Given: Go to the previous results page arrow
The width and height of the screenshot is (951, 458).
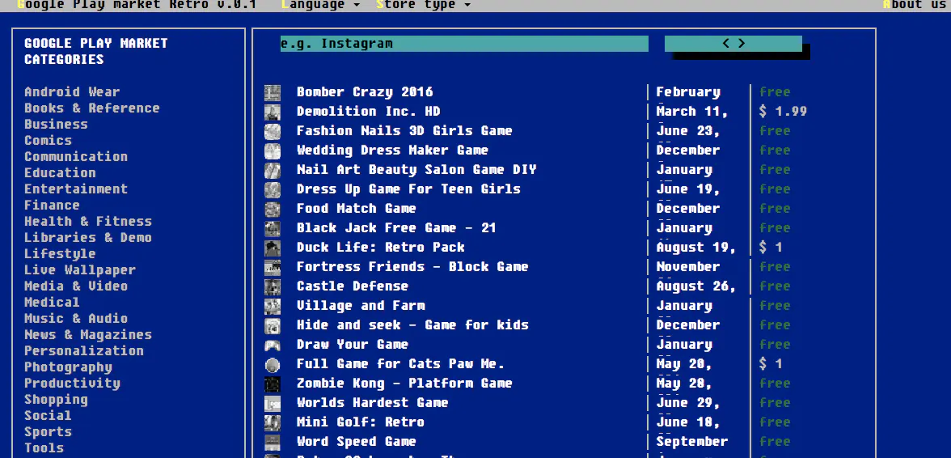Looking at the screenshot, I should (726, 43).
